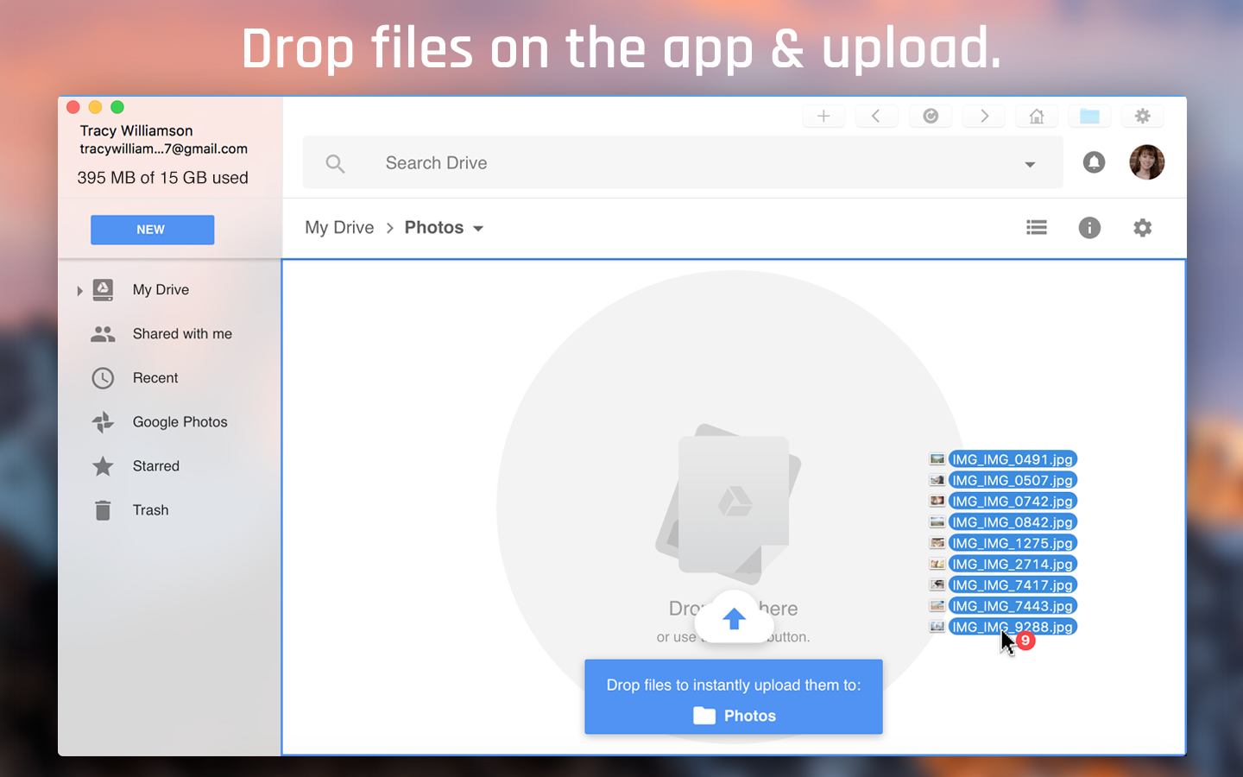Select file IMG_IMG_7443.jpg
Viewport: 1243px width, 777px height.
coord(1013,606)
